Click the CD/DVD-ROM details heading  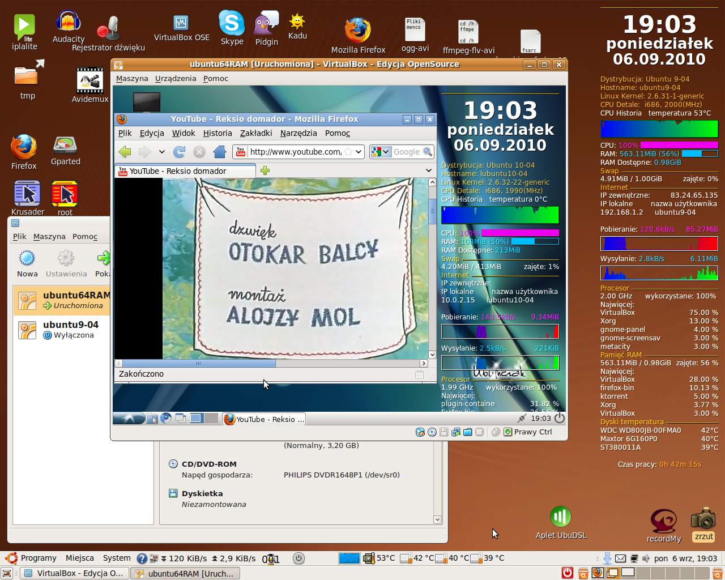(x=209, y=464)
